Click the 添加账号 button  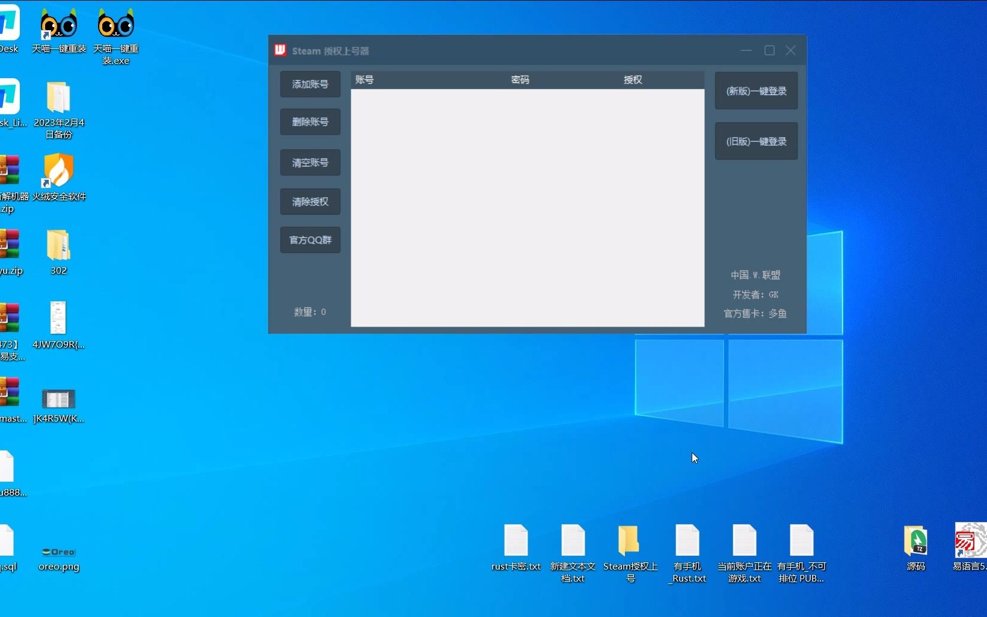tap(310, 84)
